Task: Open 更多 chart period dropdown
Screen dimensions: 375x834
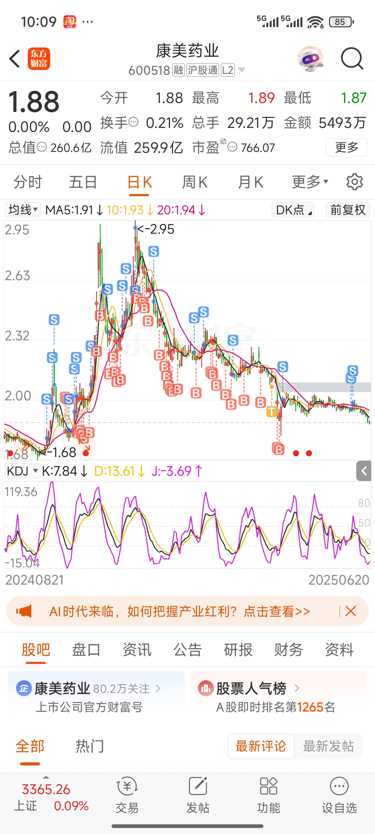Action: coord(310,182)
